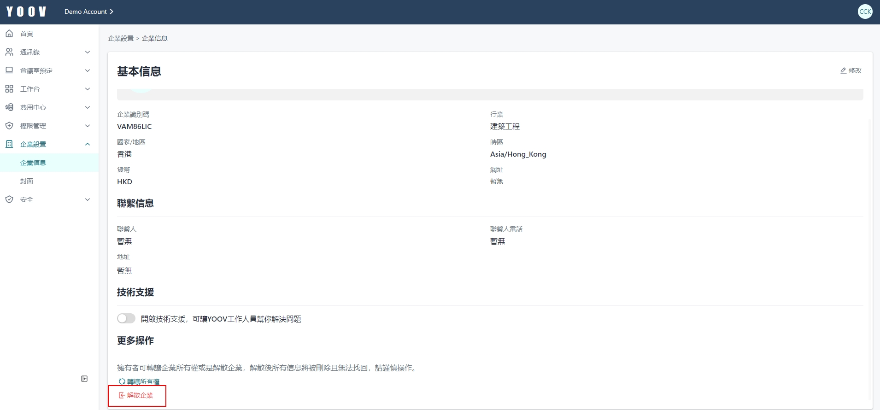Click the permission management (權限管理) shield icon
Viewport: 880px width, 410px height.
[x=9, y=126]
